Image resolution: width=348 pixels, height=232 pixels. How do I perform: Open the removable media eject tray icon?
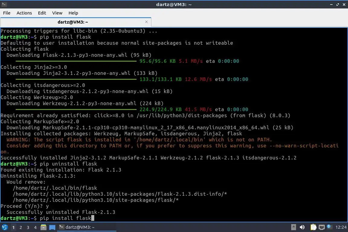tap(293, 227)
